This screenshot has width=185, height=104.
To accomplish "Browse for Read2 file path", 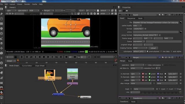I will click(181, 22).
